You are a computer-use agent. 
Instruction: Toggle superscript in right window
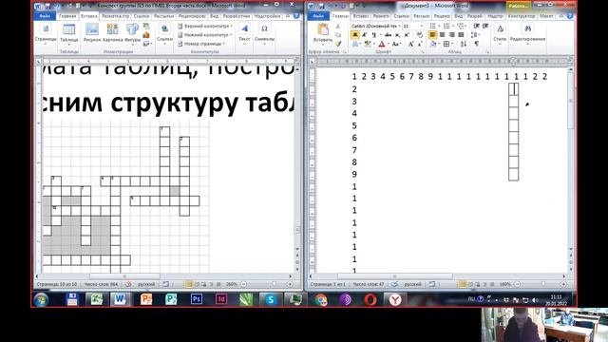click(x=407, y=35)
